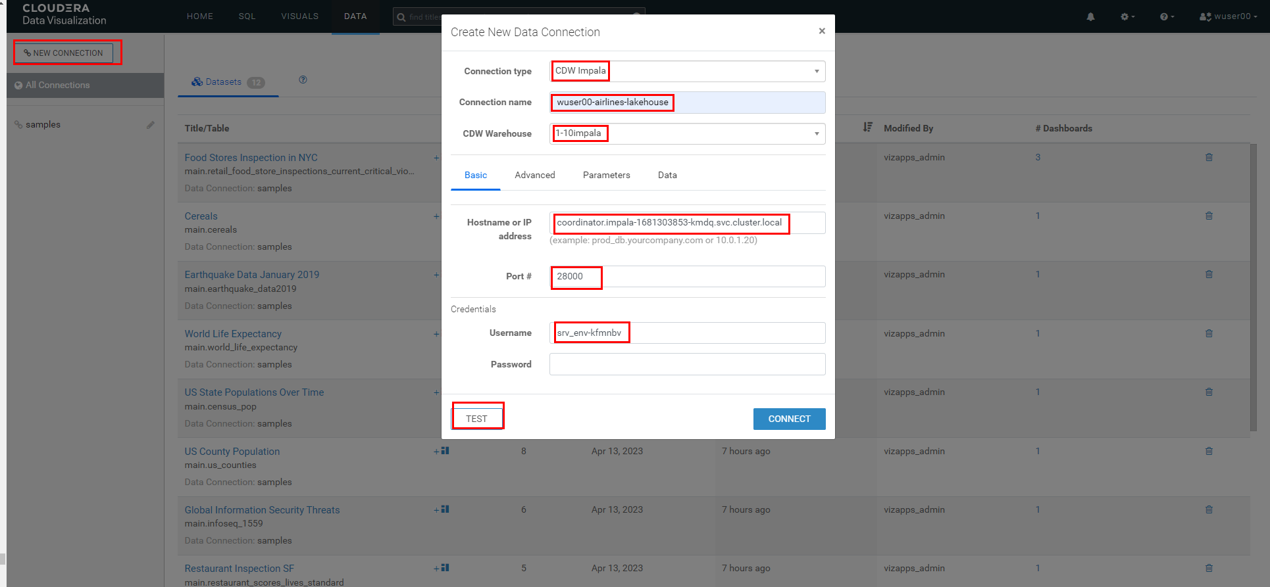Create new dashboard for Global Information Security Threats

tap(441, 509)
